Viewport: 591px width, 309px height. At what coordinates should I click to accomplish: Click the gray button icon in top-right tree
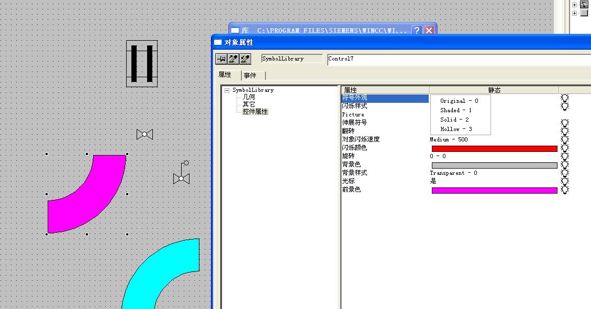pyautogui.click(x=584, y=13)
